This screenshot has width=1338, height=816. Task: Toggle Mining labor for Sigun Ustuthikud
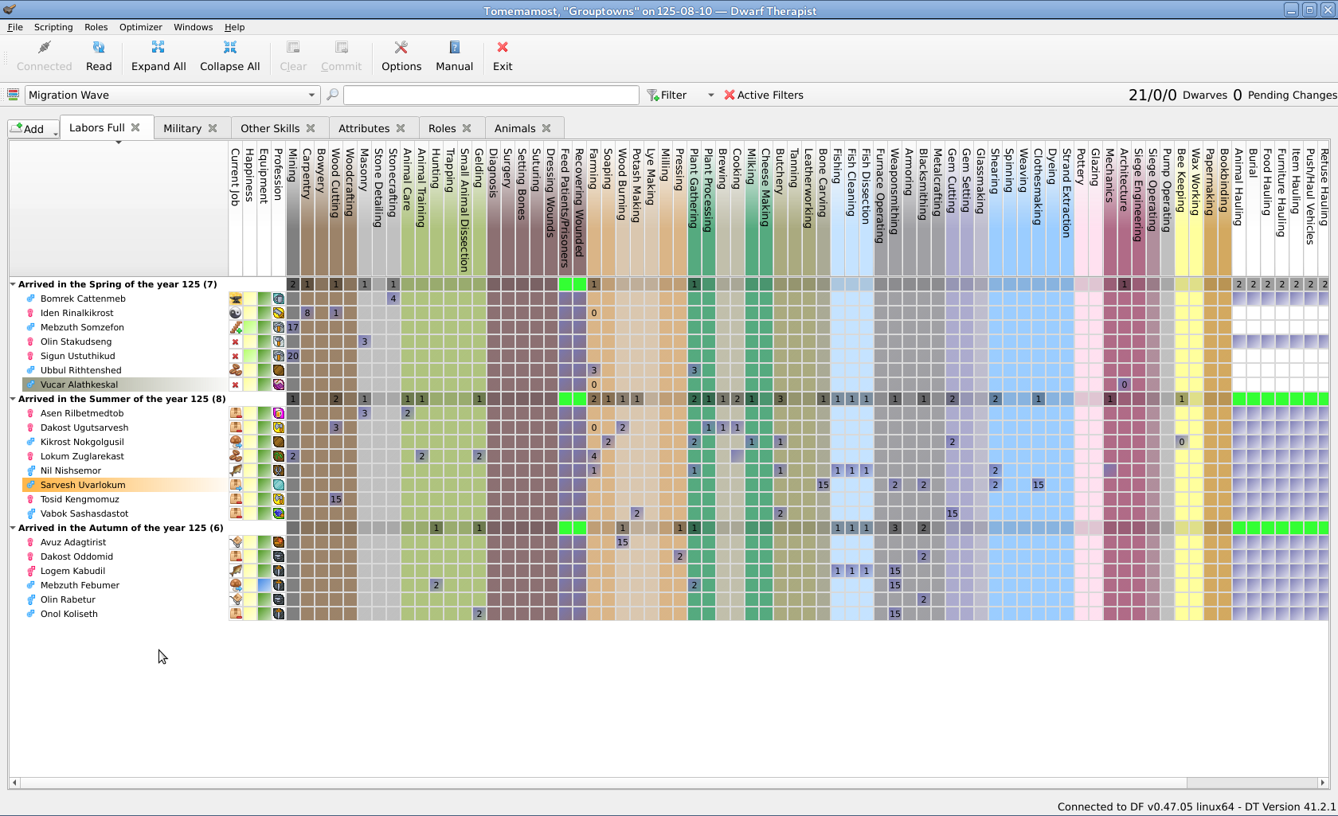[x=293, y=356]
